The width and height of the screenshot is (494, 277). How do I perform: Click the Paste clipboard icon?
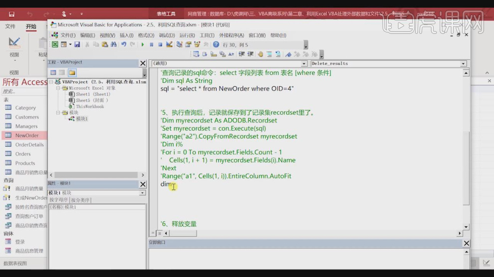point(105,45)
